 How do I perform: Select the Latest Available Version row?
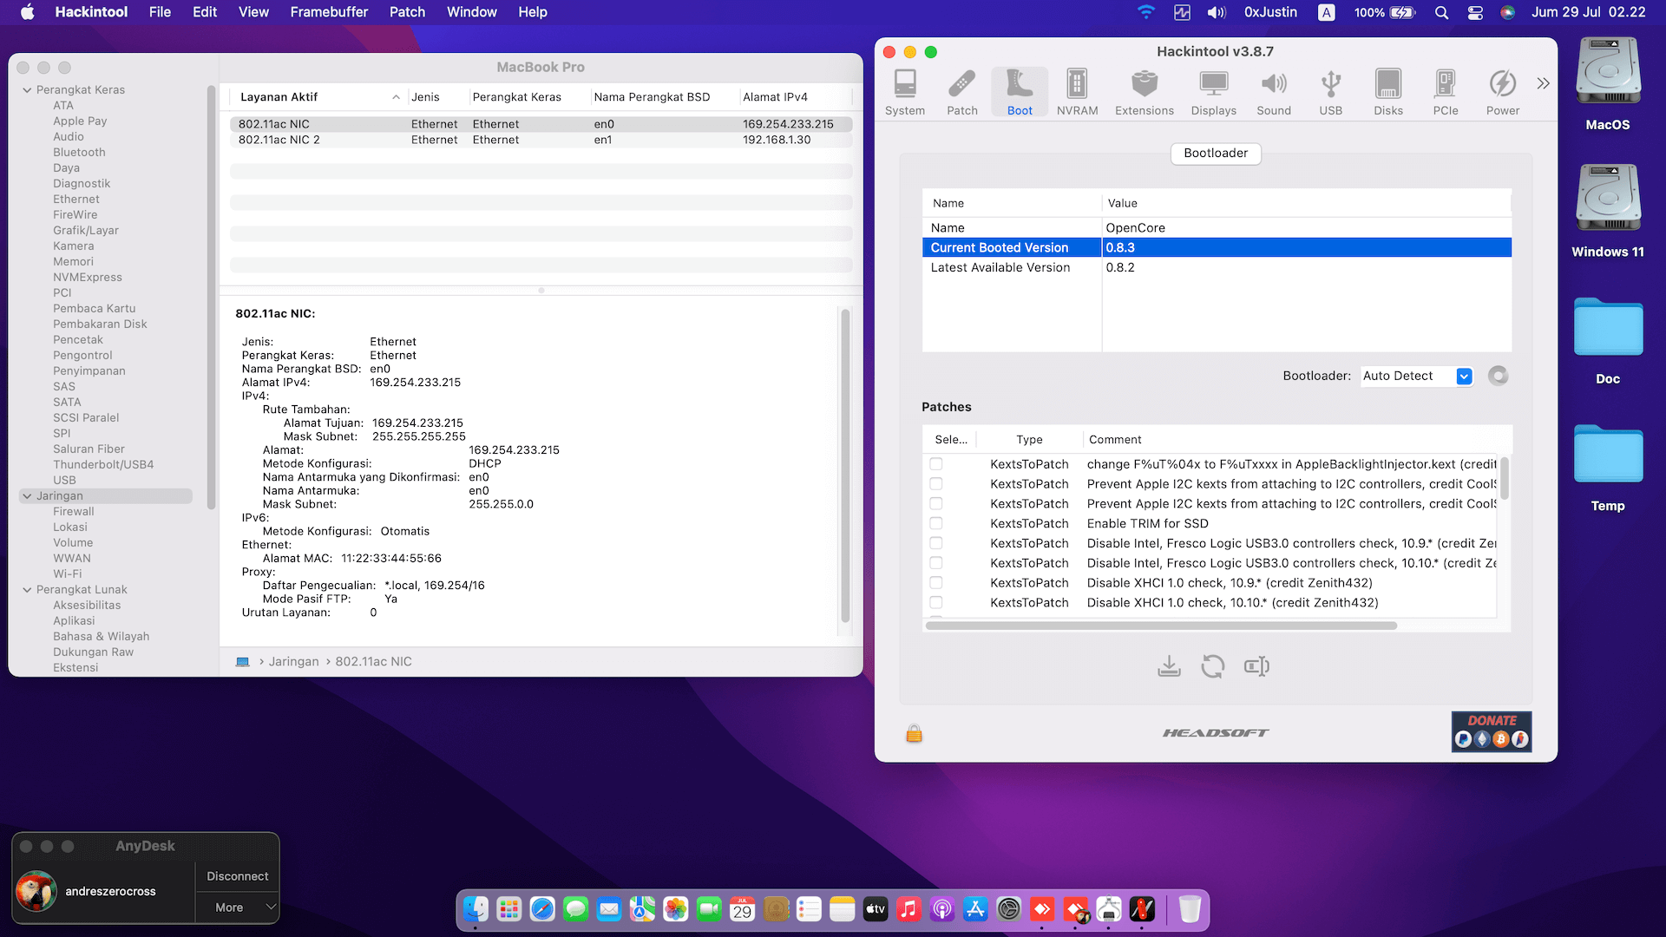[1217, 267]
